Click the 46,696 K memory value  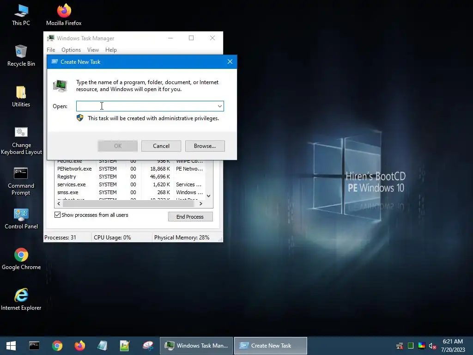[160, 177]
